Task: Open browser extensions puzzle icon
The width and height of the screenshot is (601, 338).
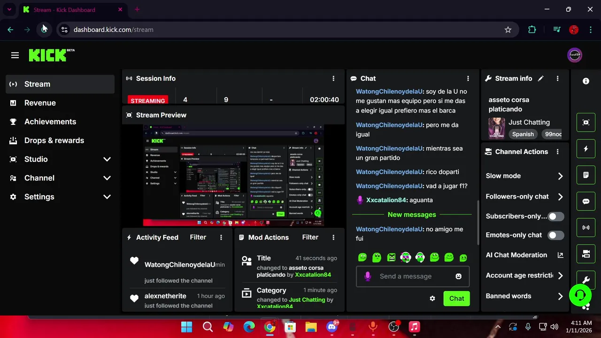Action: coord(532,30)
